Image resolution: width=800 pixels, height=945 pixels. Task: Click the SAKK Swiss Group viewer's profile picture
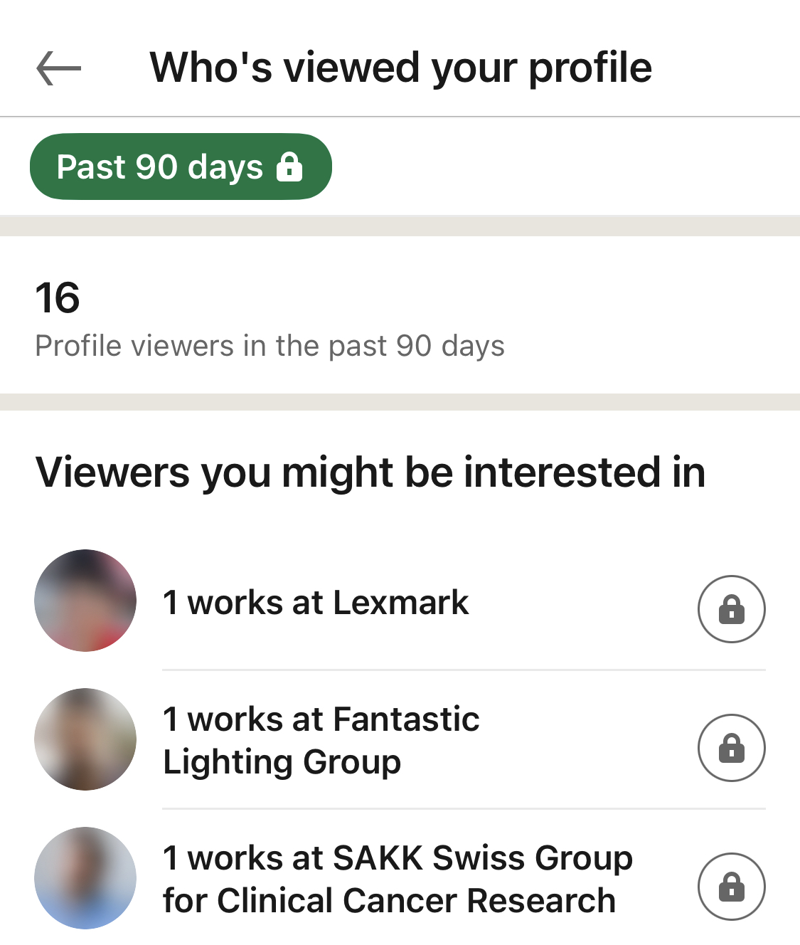[x=85, y=878]
